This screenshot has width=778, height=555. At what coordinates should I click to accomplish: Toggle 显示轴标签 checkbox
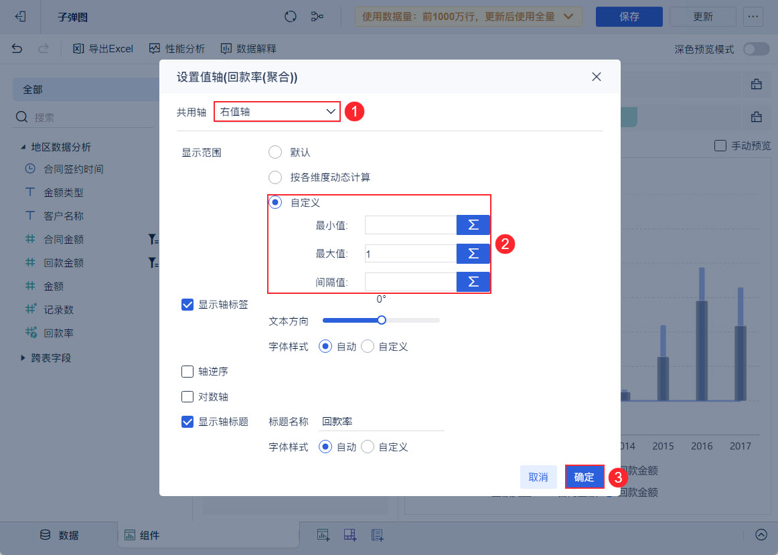[187, 305]
